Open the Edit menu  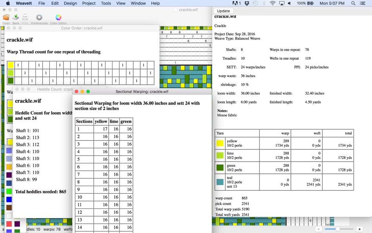55,3
